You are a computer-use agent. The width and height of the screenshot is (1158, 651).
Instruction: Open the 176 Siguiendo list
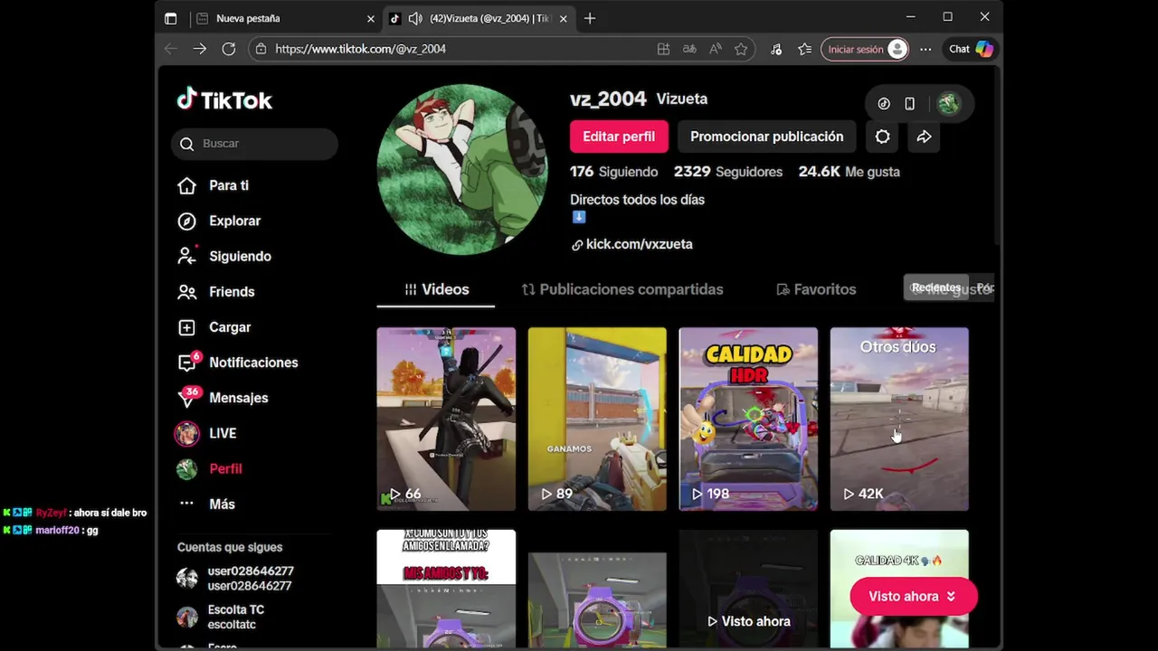coord(614,172)
